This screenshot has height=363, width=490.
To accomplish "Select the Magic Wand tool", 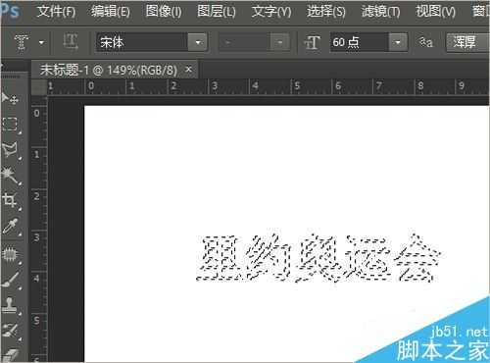I will coord(10,176).
